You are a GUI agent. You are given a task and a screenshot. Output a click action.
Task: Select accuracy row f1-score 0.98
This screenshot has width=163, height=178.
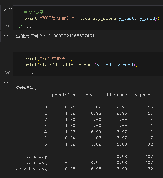point(122,157)
